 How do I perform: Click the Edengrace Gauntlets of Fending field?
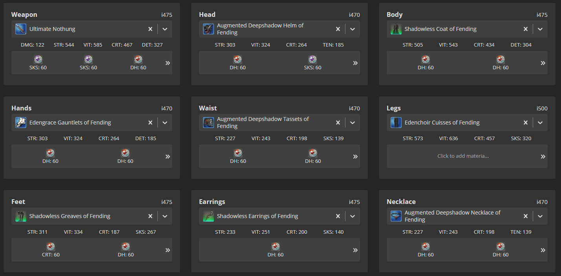coord(79,123)
